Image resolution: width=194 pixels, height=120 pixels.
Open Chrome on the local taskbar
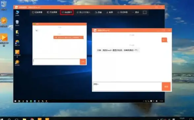32,119
